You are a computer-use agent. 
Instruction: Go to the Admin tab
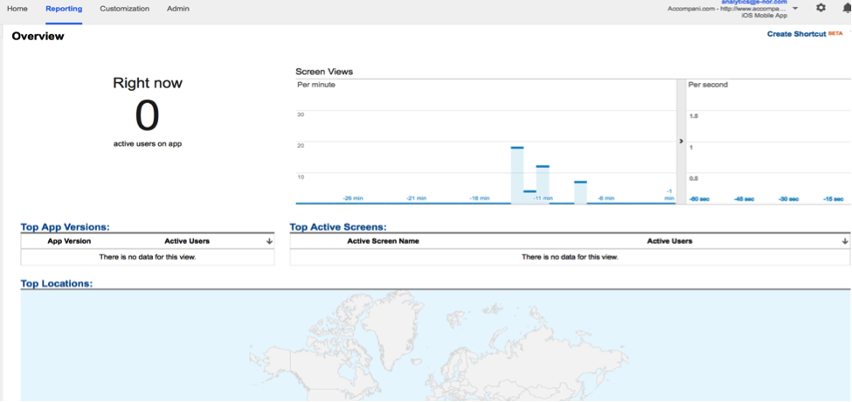178,9
